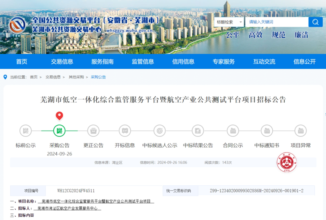The image size is (326, 220).
Task: Select the green 采购公告 timeline icon
Action: tap(59, 130)
